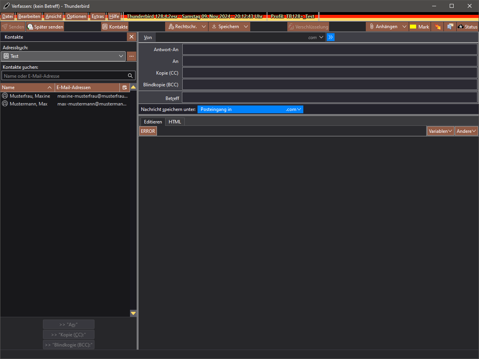Close the Kontakte sidebar panel

132,37
